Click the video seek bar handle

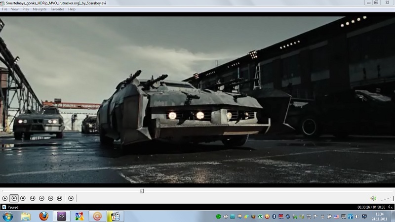pyautogui.click(x=142, y=191)
